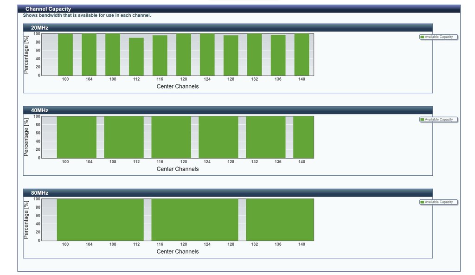The height and width of the screenshot is (275, 475).
Task: Click the 40MHz section header
Action: (x=228, y=110)
